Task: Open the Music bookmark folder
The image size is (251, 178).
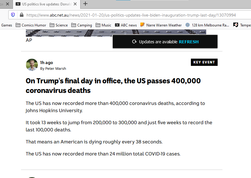Action: click(x=103, y=25)
